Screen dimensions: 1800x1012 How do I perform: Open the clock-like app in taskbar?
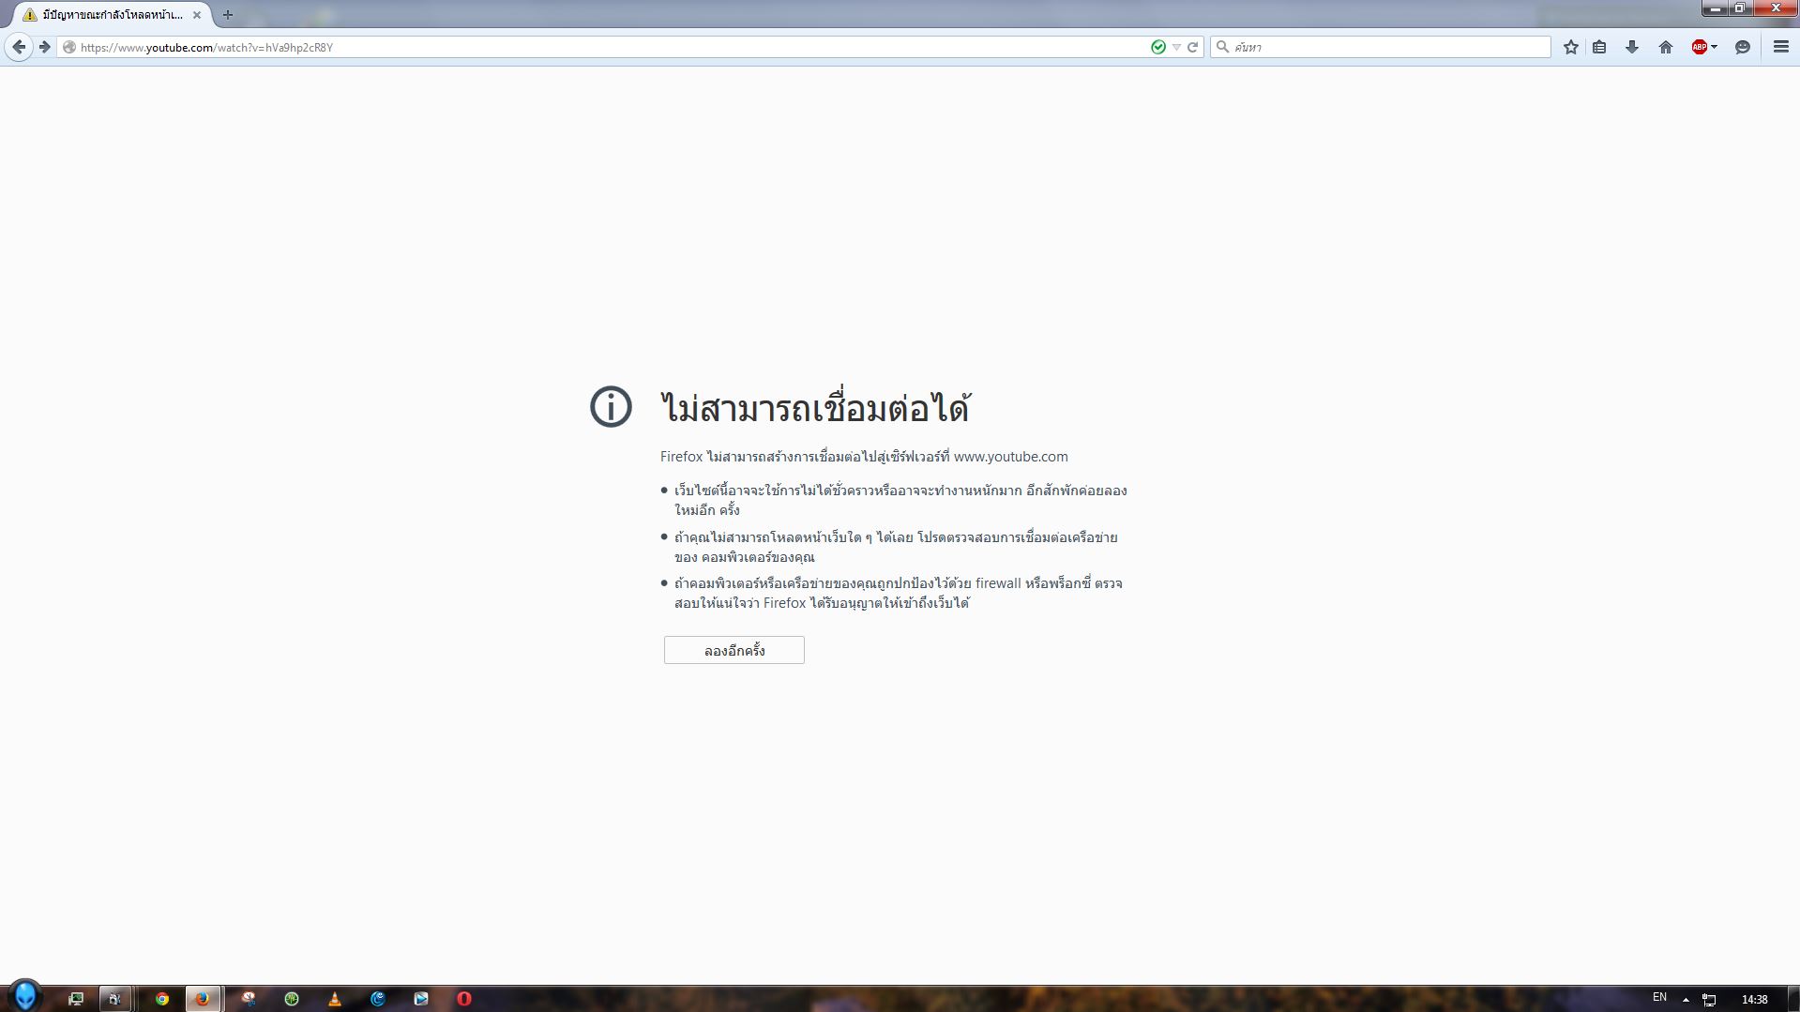[249, 999]
